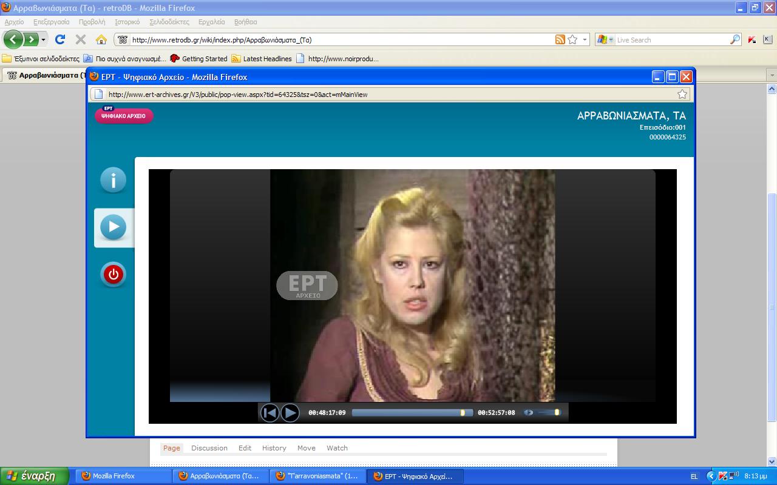Expand the search engine selector dropdown

pos(611,40)
